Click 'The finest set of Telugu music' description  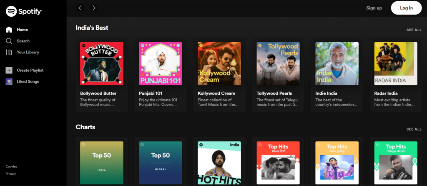pos(277,102)
